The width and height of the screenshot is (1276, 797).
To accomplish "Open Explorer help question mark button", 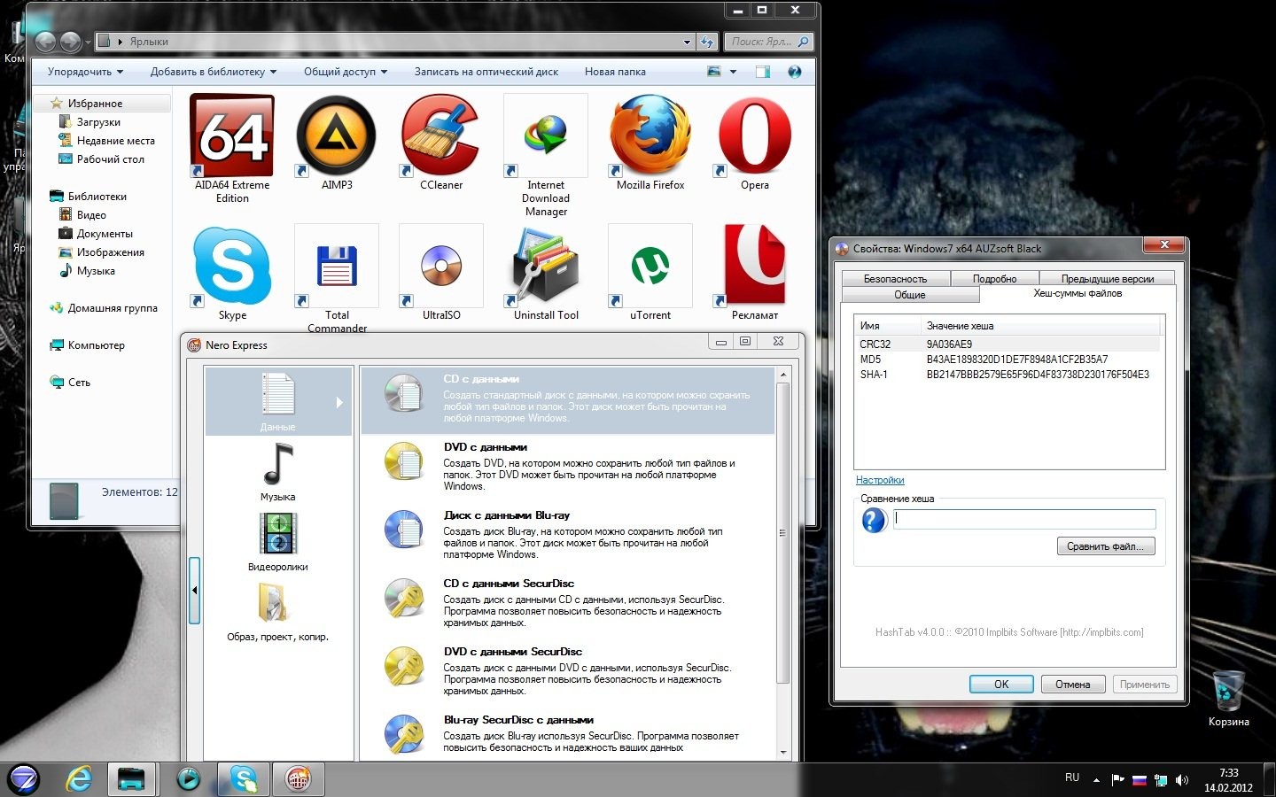I will pyautogui.click(x=794, y=72).
